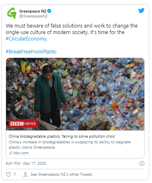Click the Twitter bird logo
Viewport: 152px width, 183px height.
[142, 11]
